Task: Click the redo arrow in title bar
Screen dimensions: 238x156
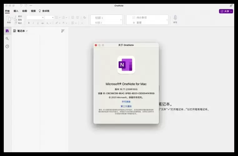Action: tap(26, 6)
